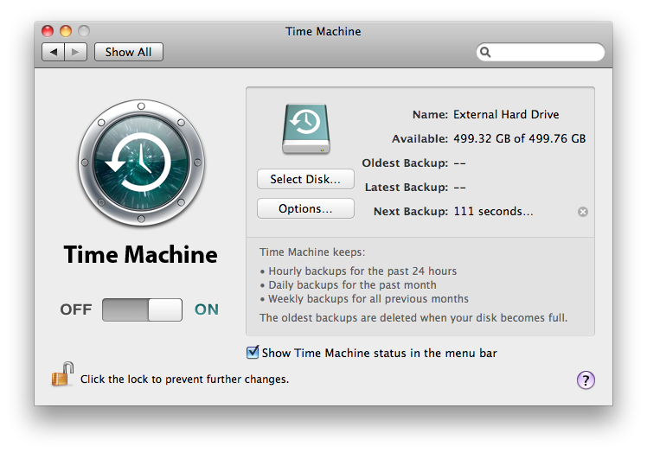Click the Time Machine window title bar
The height and width of the screenshot is (453, 647).
pos(323,32)
